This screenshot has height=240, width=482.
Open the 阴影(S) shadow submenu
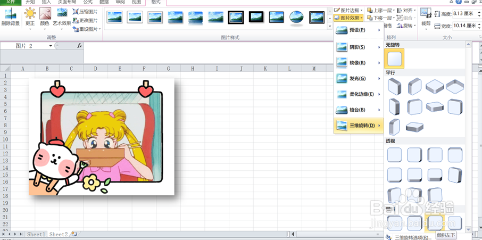click(x=359, y=47)
